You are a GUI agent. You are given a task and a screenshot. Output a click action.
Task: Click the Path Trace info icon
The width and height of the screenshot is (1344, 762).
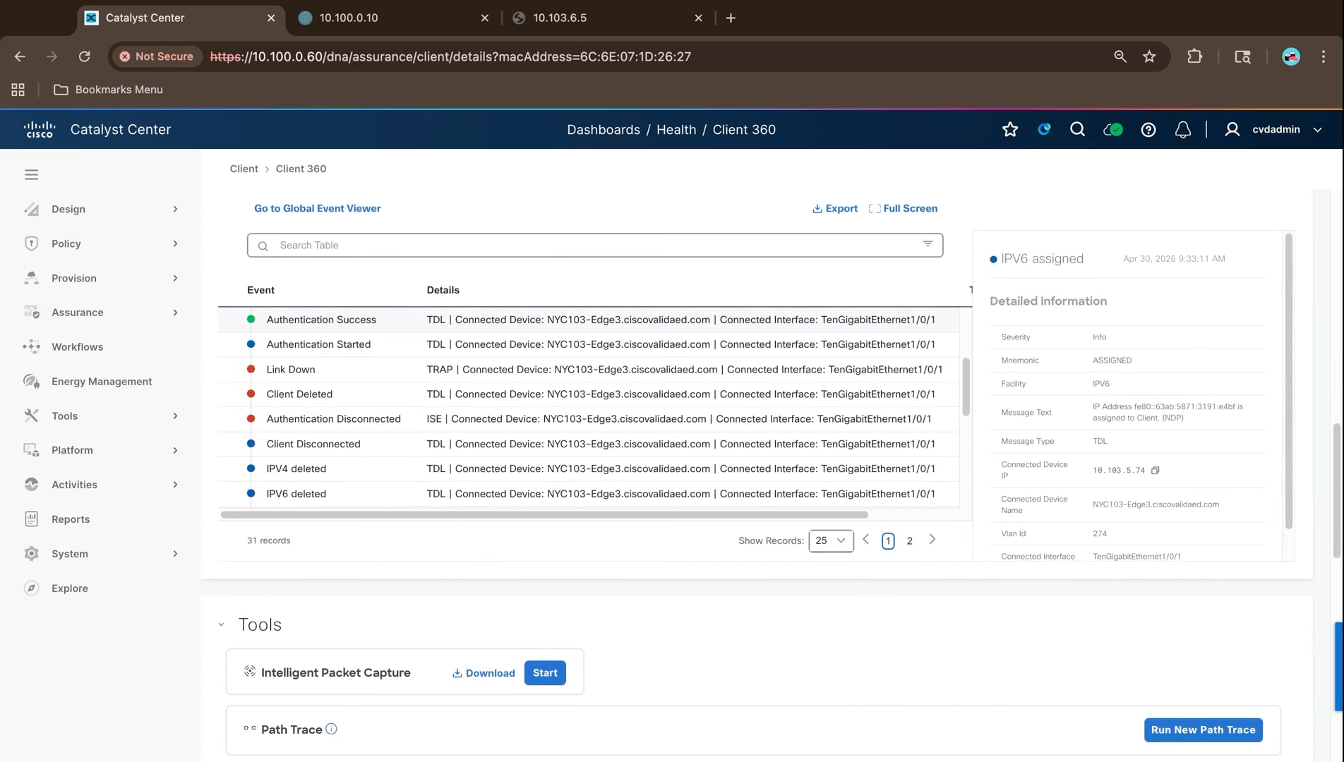coord(331,729)
